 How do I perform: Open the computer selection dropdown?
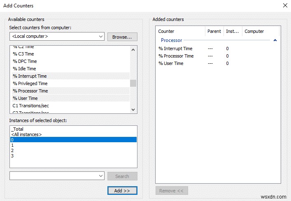pos(101,37)
